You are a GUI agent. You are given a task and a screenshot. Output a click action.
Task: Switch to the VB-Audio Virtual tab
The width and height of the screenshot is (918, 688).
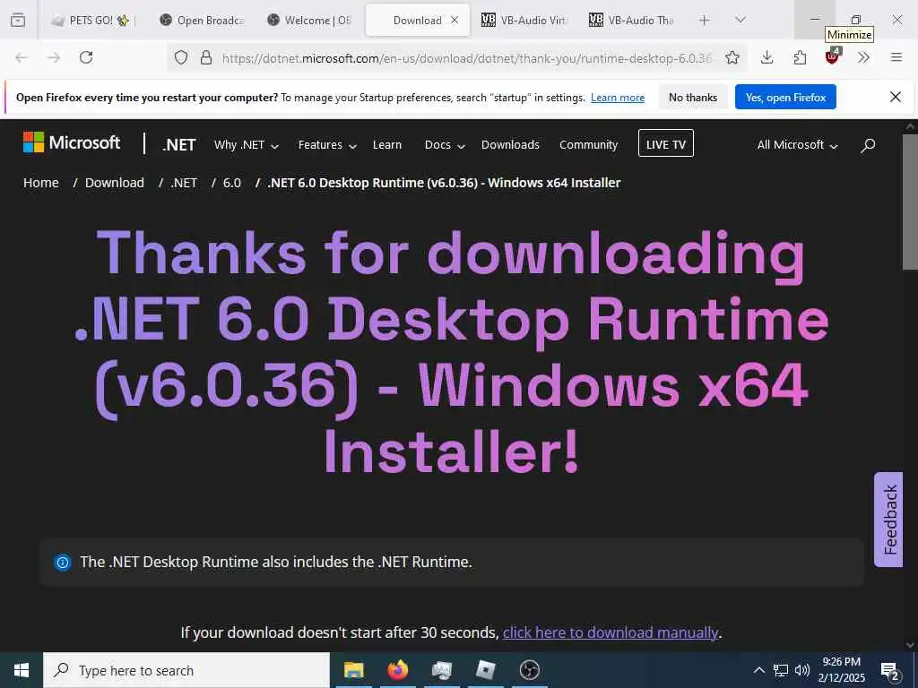point(524,20)
